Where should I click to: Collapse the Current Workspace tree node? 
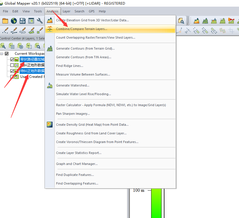(2, 54)
